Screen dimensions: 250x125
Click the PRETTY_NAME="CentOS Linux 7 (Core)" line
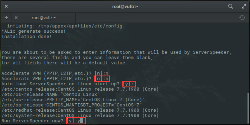point(73,100)
